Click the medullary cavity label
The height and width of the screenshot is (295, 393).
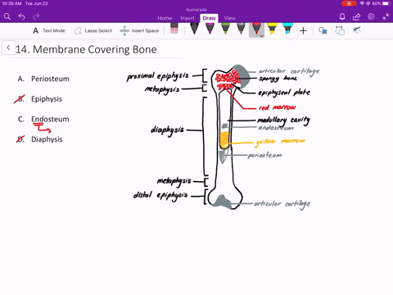283,120
